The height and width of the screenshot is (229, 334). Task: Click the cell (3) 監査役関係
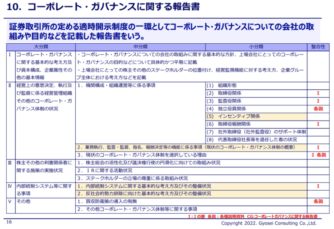[x=256, y=101]
